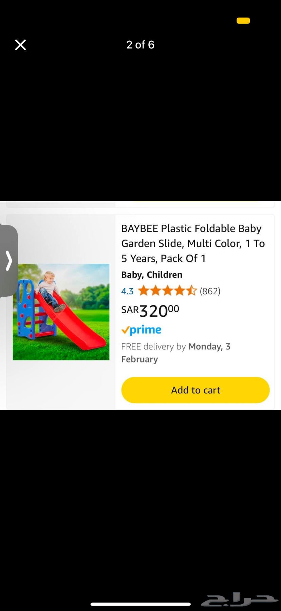Tap the 2 of 6 image counter

click(140, 45)
